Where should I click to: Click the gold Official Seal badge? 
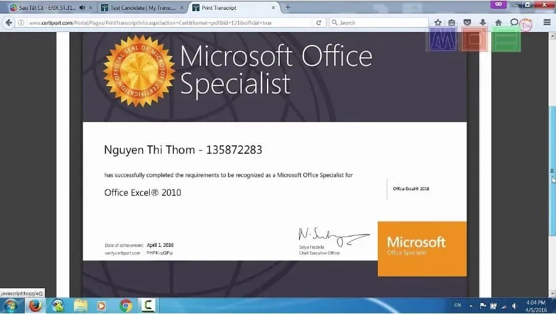[139, 71]
